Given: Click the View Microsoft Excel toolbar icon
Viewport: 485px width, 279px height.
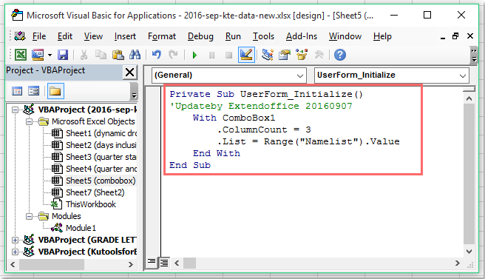Looking at the screenshot, I should pos(21,55).
